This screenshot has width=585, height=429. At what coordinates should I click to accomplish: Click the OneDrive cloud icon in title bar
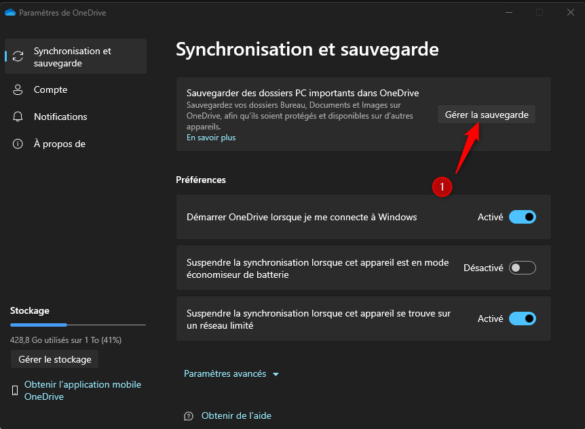click(10, 12)
